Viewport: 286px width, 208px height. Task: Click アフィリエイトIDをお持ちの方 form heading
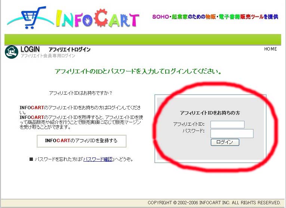click(210, 113)
